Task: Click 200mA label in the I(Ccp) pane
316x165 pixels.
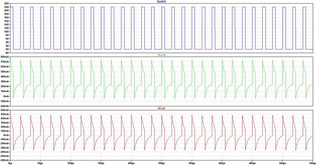Action: coord(5,127)
